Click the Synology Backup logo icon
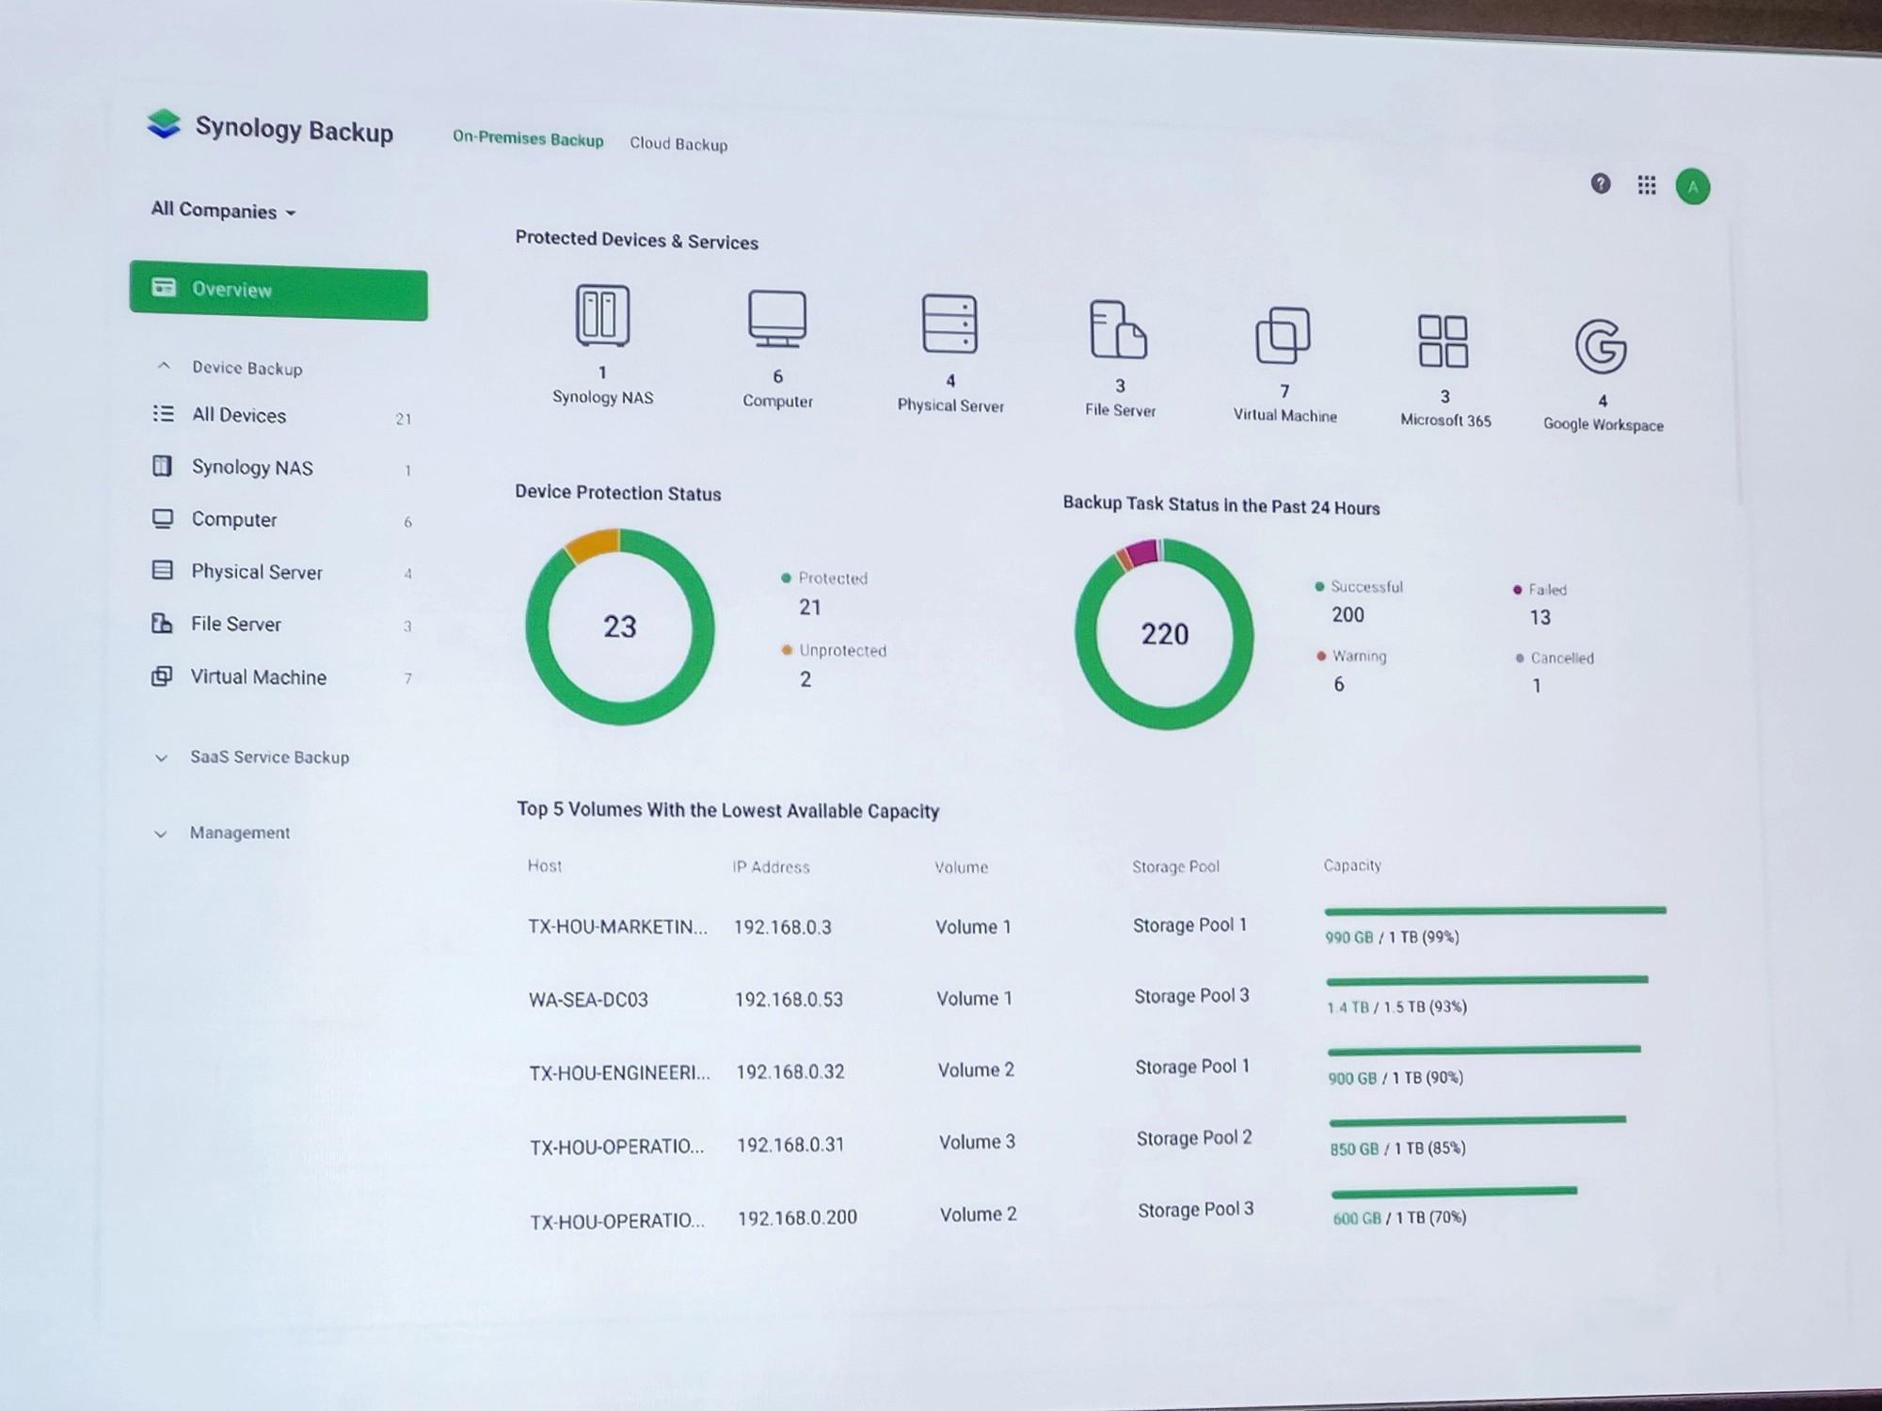Screen dimensions: 1882x1411 coord(164,123)
